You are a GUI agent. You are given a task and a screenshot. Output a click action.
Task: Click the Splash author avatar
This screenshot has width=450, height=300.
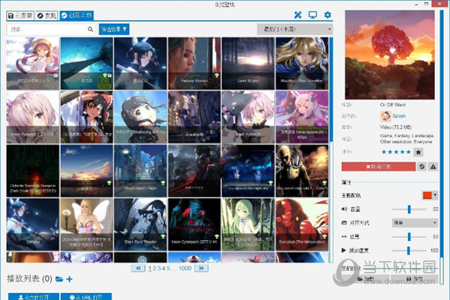[385, 116]
